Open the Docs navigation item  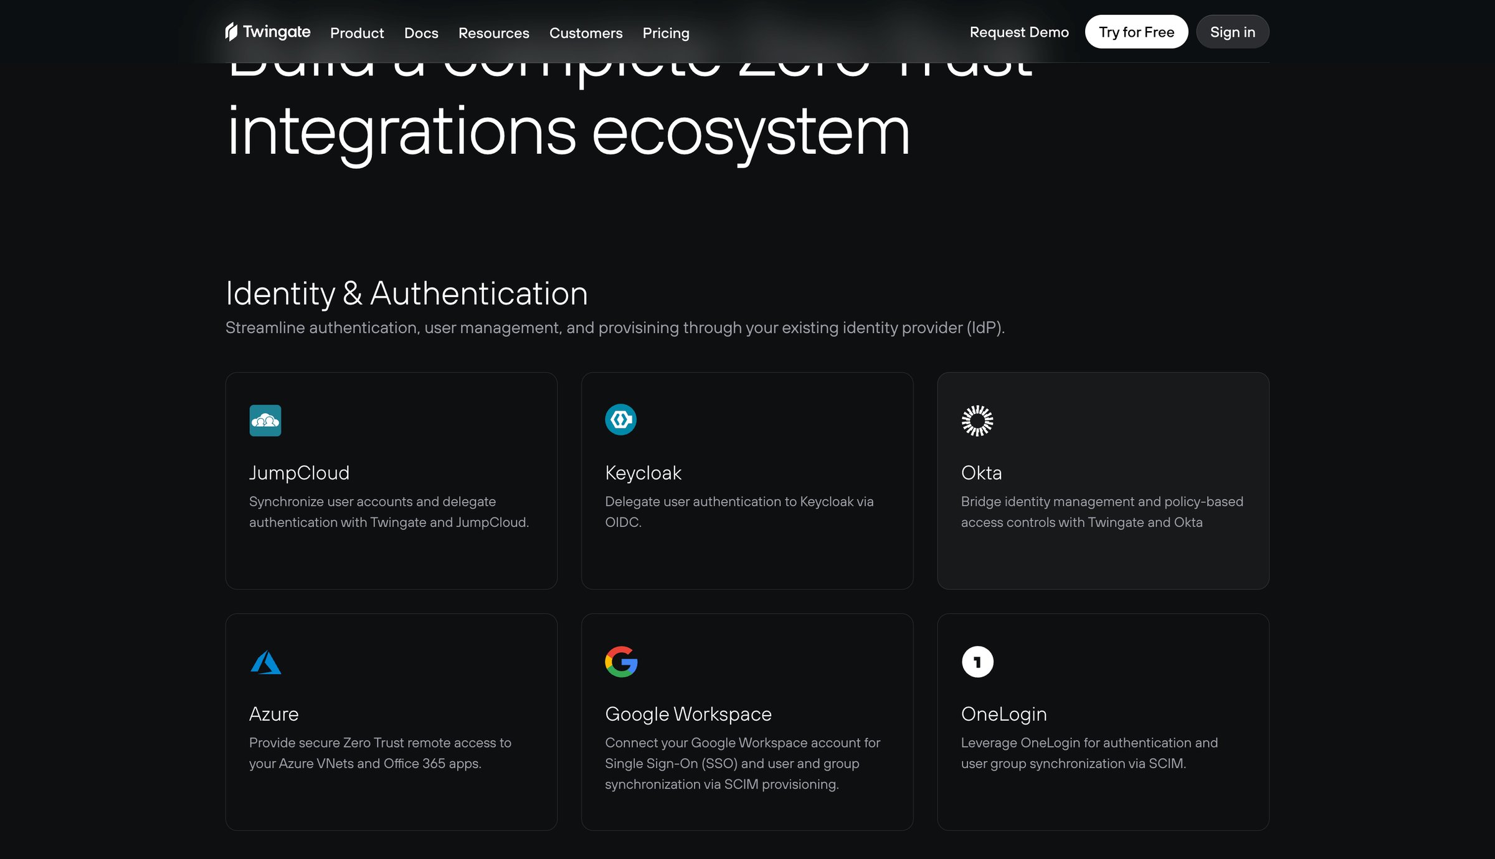point(421,32)
